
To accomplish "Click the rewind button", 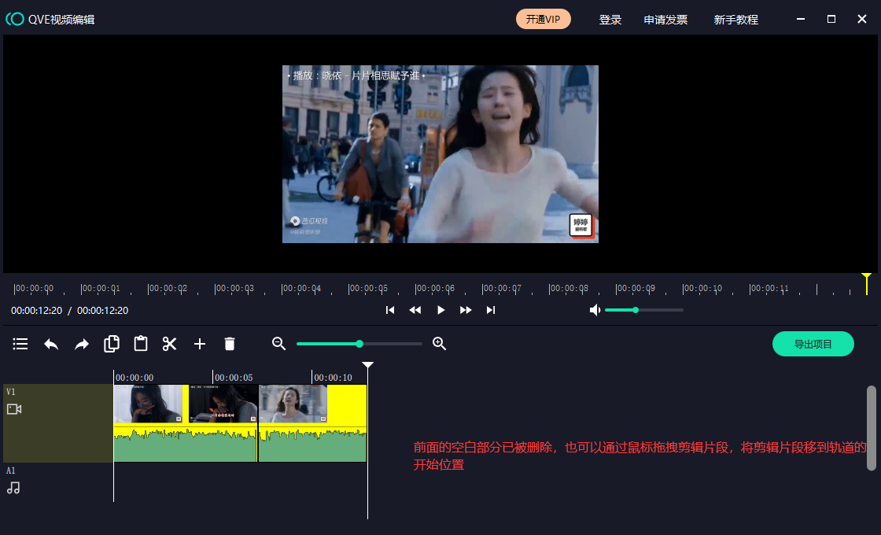I will [415, 310].
